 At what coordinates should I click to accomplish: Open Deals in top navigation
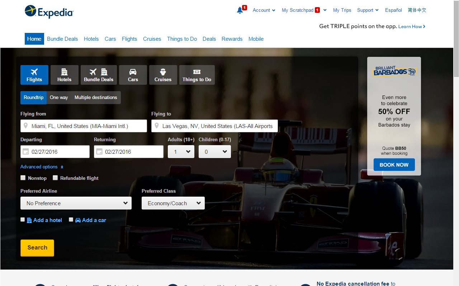coord(209,39)
